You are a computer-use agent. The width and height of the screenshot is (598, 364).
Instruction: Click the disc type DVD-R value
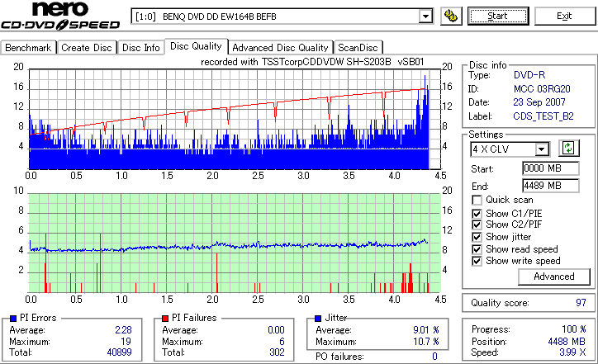coord(529,75)
